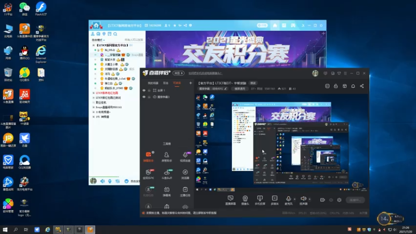Viewport: 416px width, 234px height.
Task: Lock the 全屏 1 source
Action: point(149,90)
